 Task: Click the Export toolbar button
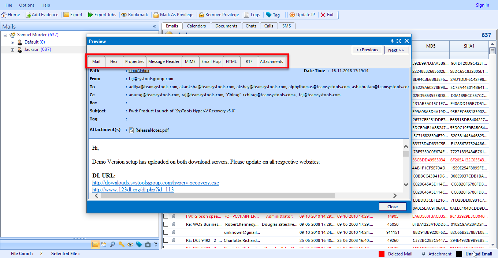[x=73, y=15]
